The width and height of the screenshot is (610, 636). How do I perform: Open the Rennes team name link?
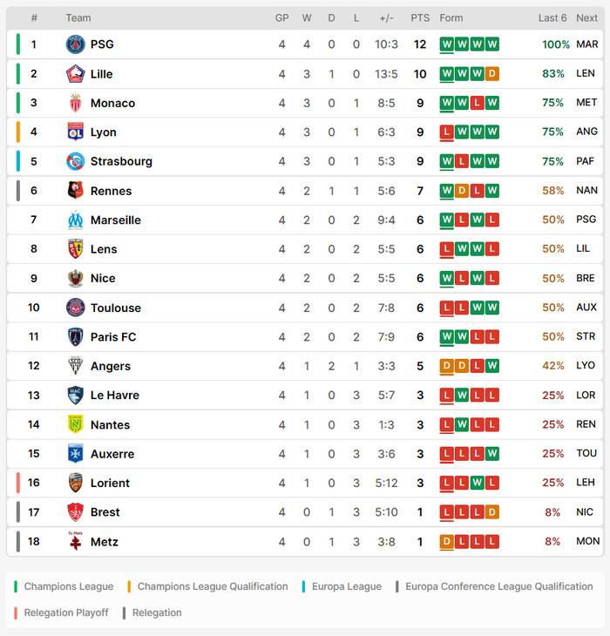click(111, 191)
